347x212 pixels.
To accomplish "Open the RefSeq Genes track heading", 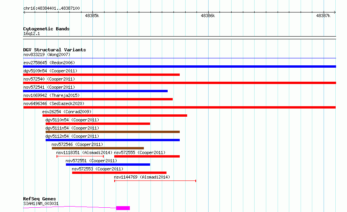I will 39,199.
